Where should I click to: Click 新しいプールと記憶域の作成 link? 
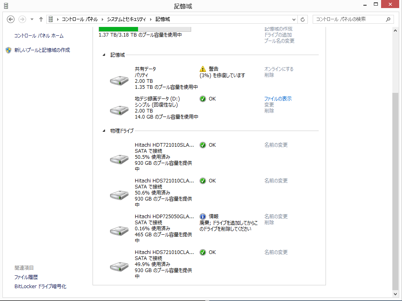(x=42, y=50)
